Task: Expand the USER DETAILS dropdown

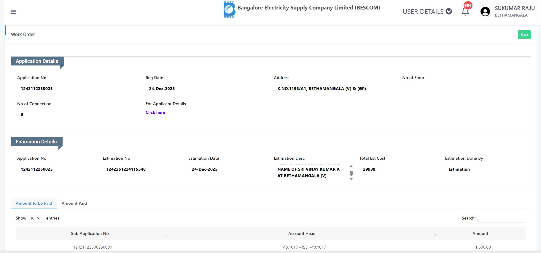Action: 427,12
